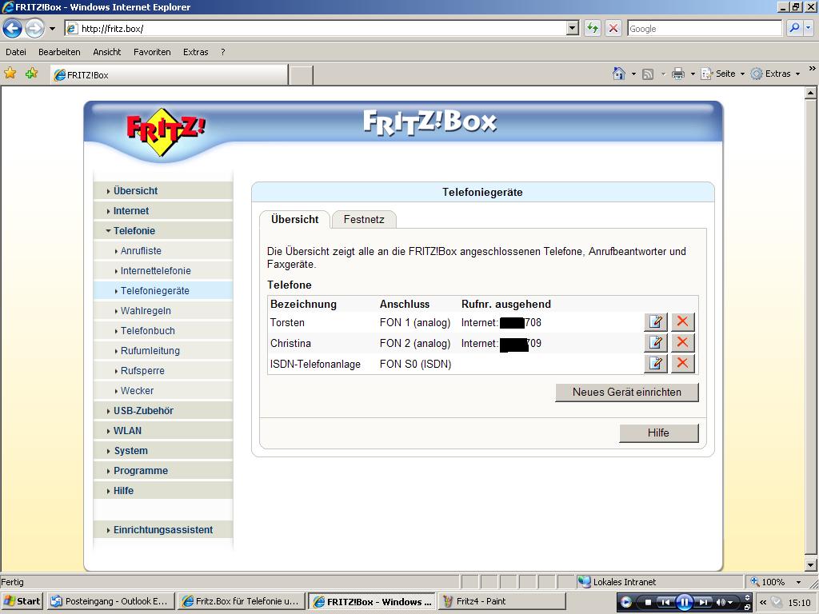Edit the ISDN-Telefonanlage entry
Screen dimensions: 819x614
(655, 364)
